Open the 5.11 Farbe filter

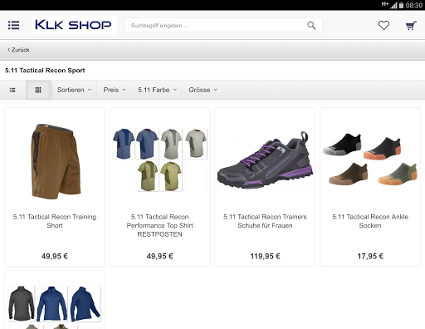157,90
